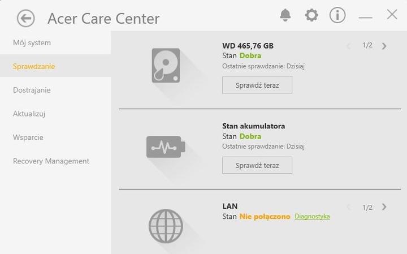
Task: Go to previous disk with left chevron
Action: [349, 46]
